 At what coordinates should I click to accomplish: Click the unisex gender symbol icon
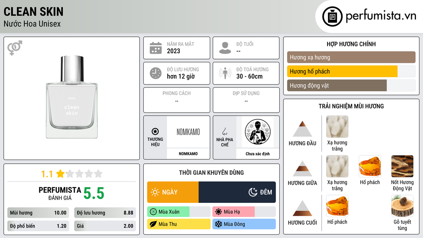pyautogui.click(x=15, y=48)
